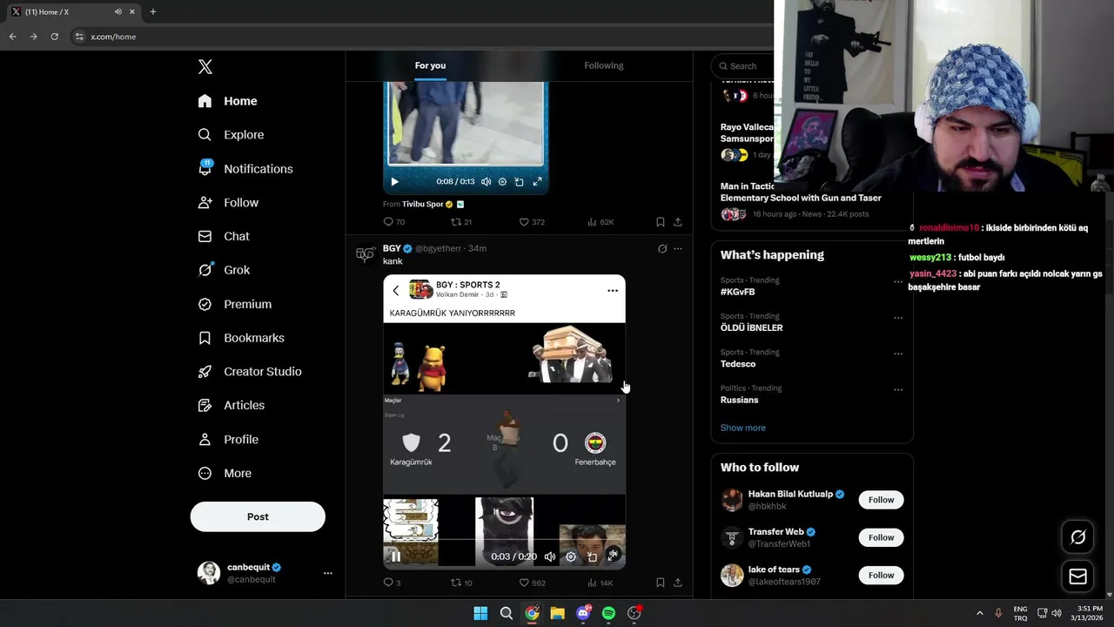
Task: Bookmark the Tivibu Spor video post
Action: click(661, 222)
